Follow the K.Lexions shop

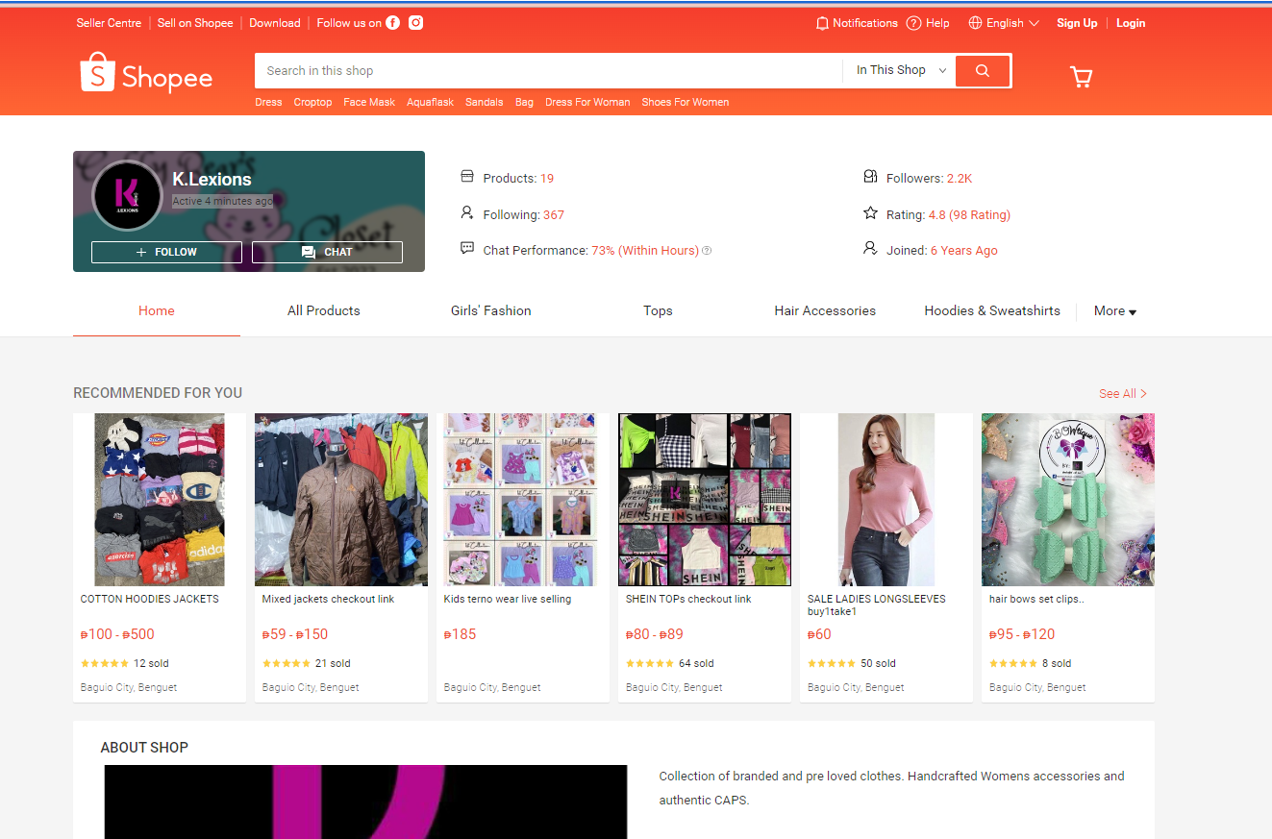tap(166, 252)
